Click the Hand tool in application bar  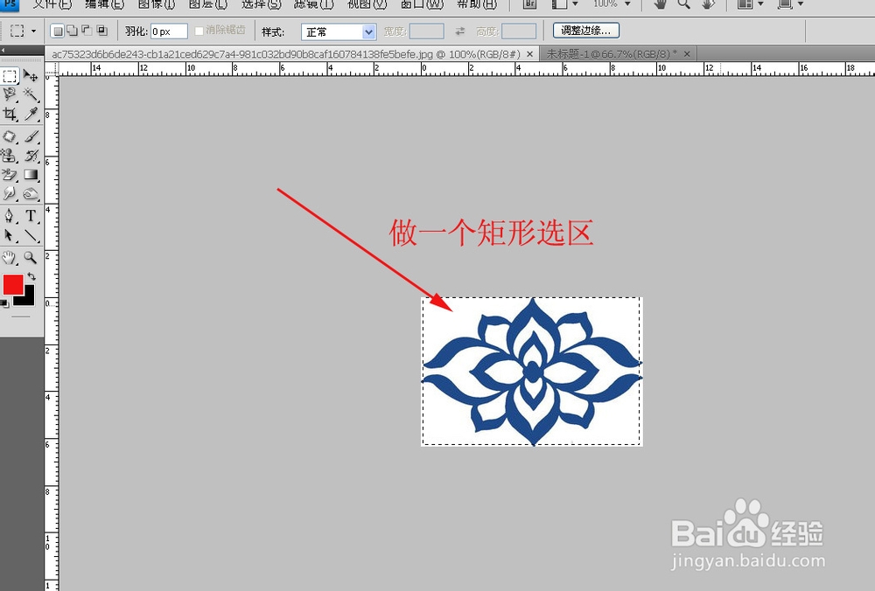[x=660, y=3]
